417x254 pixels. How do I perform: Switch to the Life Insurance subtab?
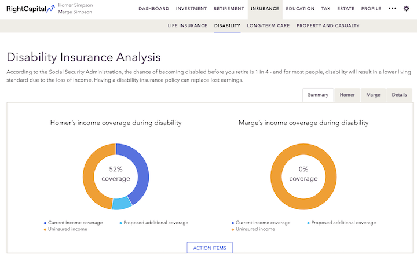(187, 26)
